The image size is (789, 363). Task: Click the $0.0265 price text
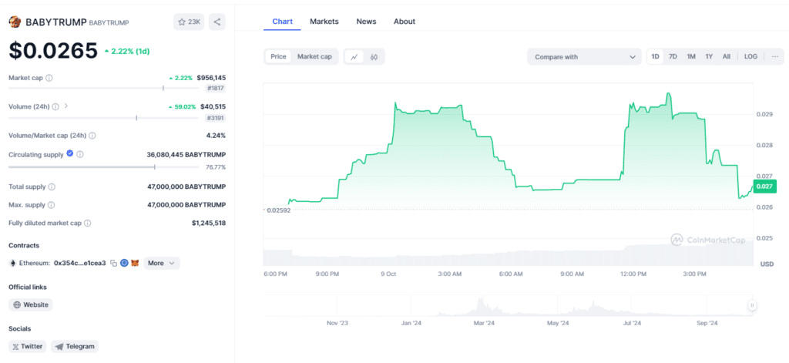(53, 50)
